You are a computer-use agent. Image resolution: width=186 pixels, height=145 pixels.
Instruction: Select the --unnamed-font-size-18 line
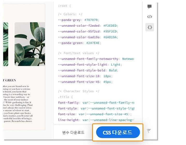[85, 76]
